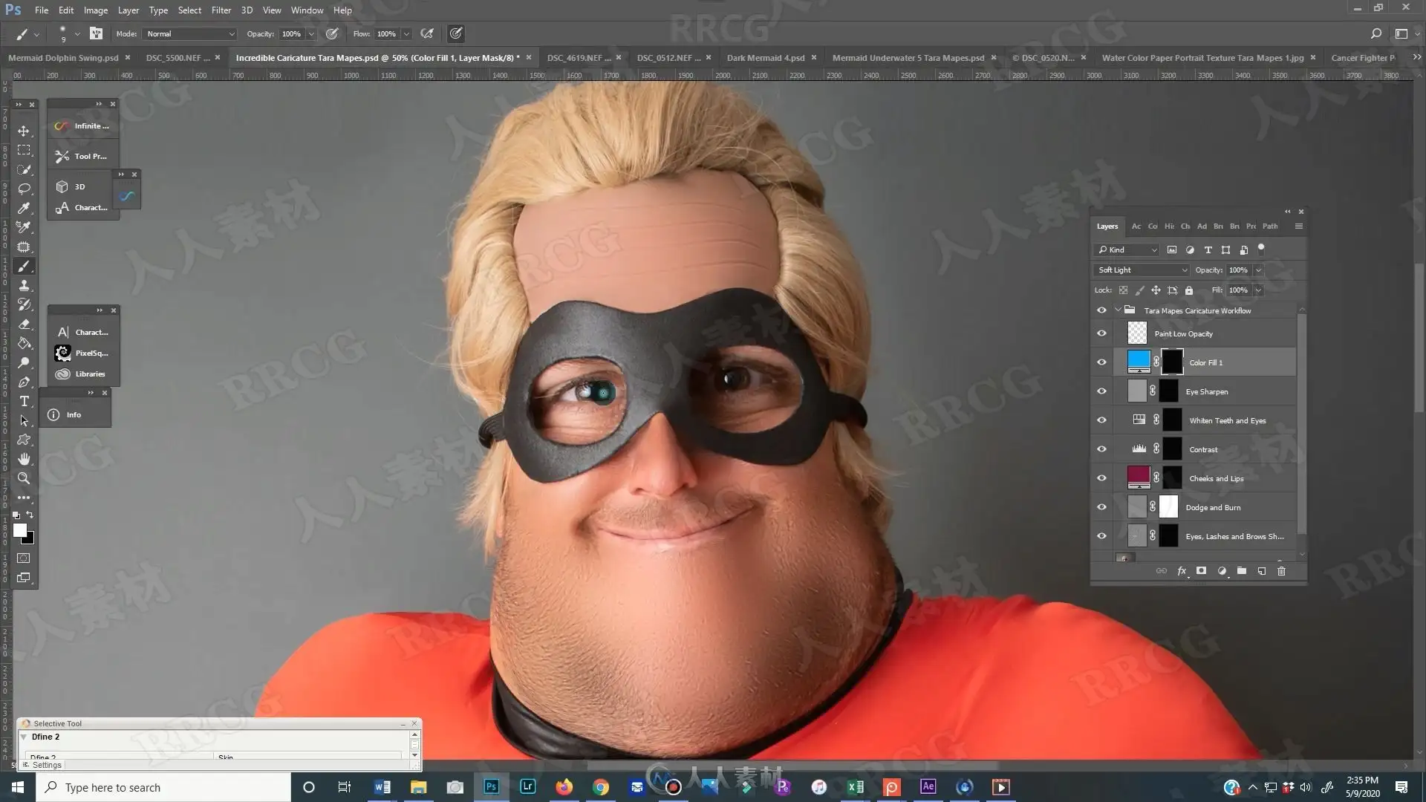
Task: Click the foreground color swatch
Action: click(x=20, y=530)
